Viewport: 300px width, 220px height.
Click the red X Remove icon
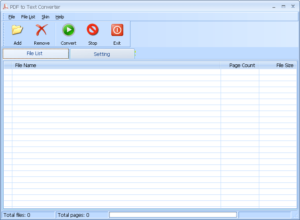click(41, 30)
